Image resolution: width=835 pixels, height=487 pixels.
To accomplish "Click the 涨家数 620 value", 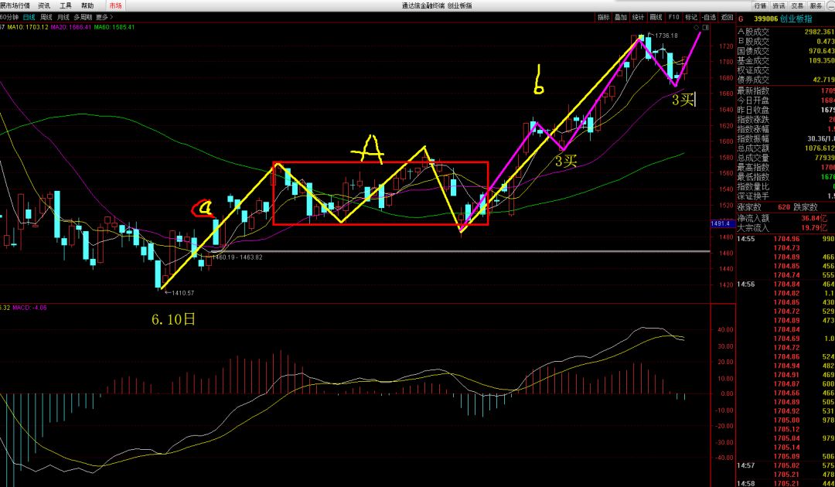I will point(784,208).
